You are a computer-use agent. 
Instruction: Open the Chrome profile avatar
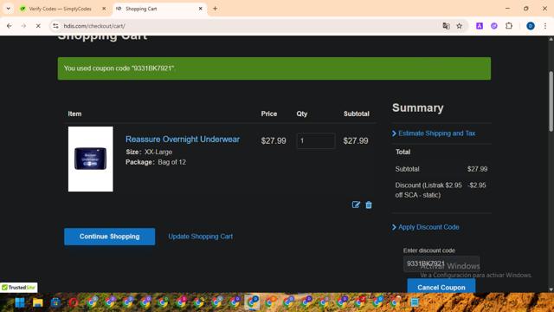pos(531,26)
